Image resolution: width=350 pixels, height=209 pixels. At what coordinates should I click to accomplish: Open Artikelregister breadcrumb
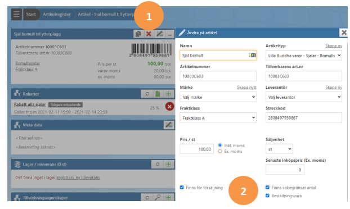[57, 14]
